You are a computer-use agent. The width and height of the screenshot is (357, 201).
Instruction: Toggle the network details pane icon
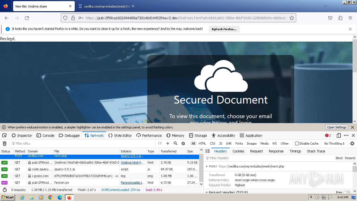pos(207,151)
